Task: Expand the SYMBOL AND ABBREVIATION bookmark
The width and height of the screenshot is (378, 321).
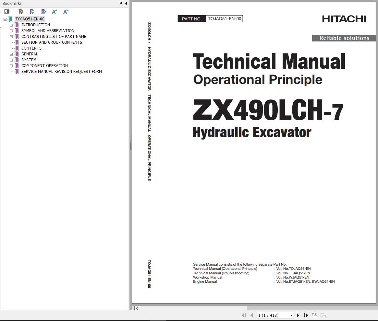Action: click(x=11, y=31)
